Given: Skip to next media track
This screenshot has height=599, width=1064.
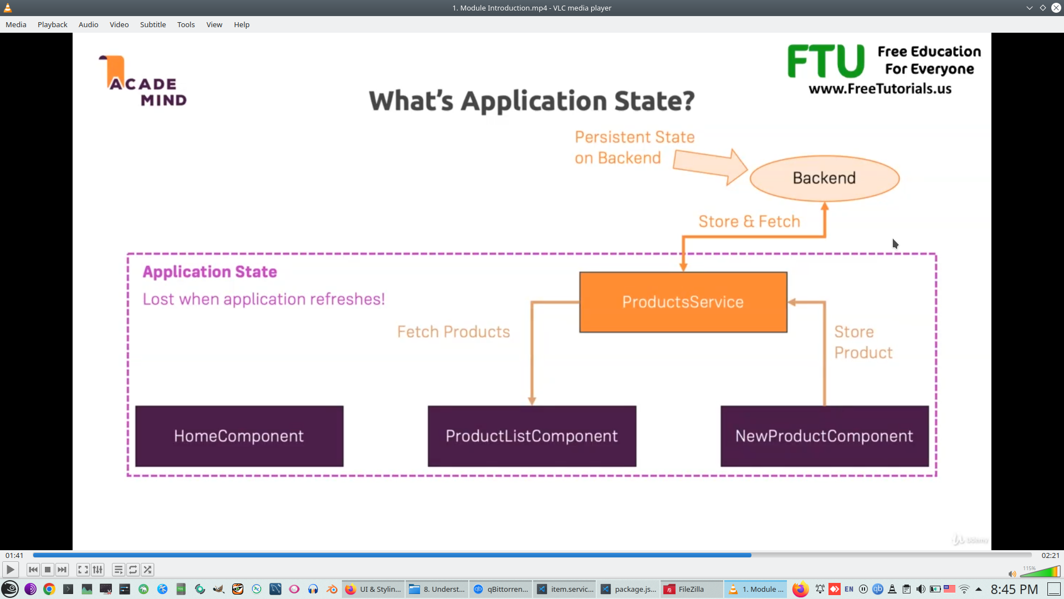Looking at the screenshot, I should click(x=62, y=570).
